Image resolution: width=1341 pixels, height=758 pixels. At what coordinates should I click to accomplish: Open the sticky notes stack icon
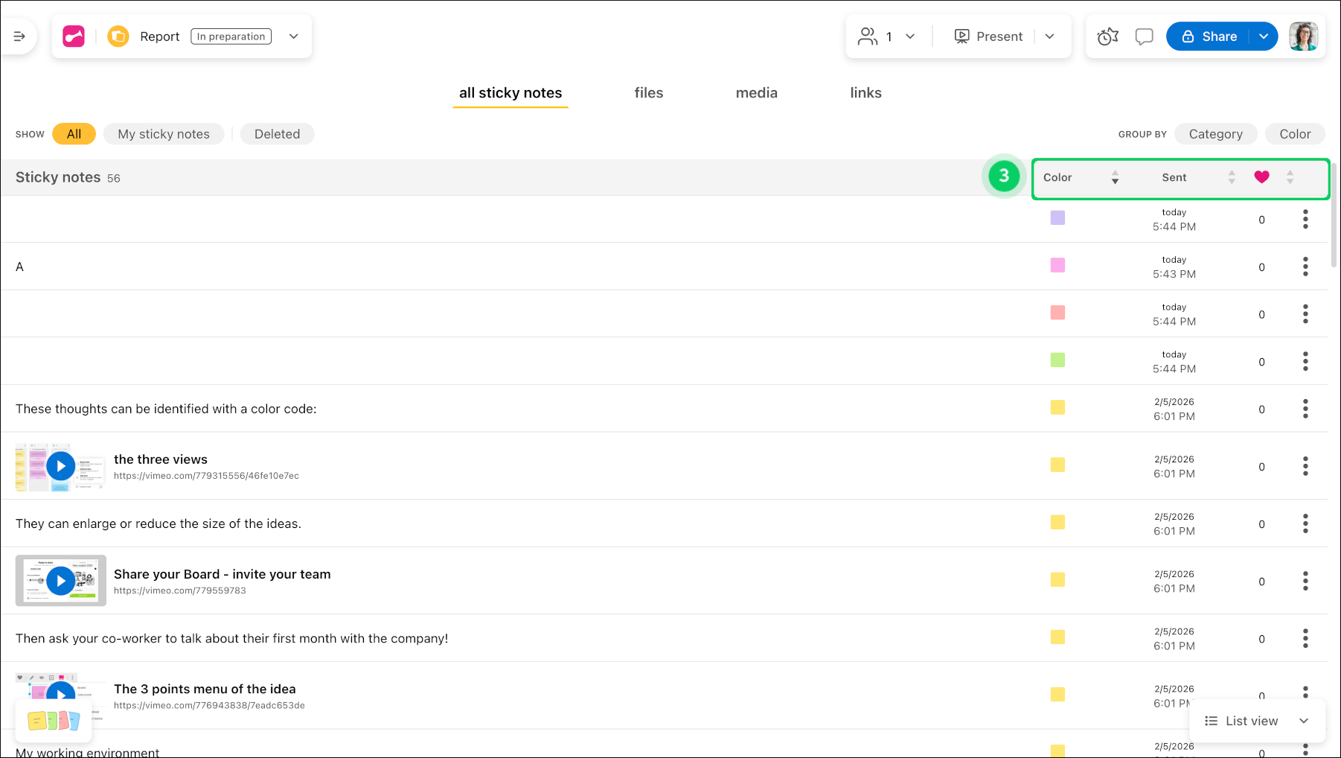[54, 720]
